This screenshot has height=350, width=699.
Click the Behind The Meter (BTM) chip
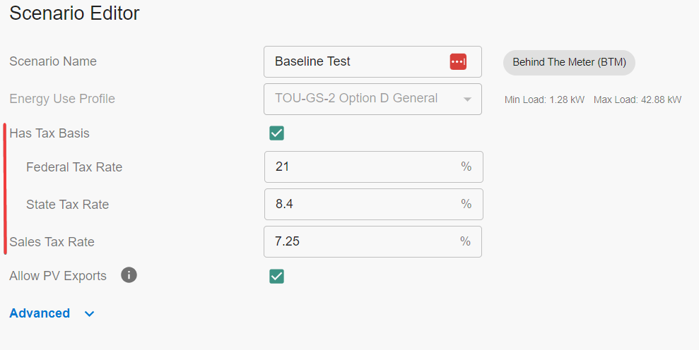569,62
